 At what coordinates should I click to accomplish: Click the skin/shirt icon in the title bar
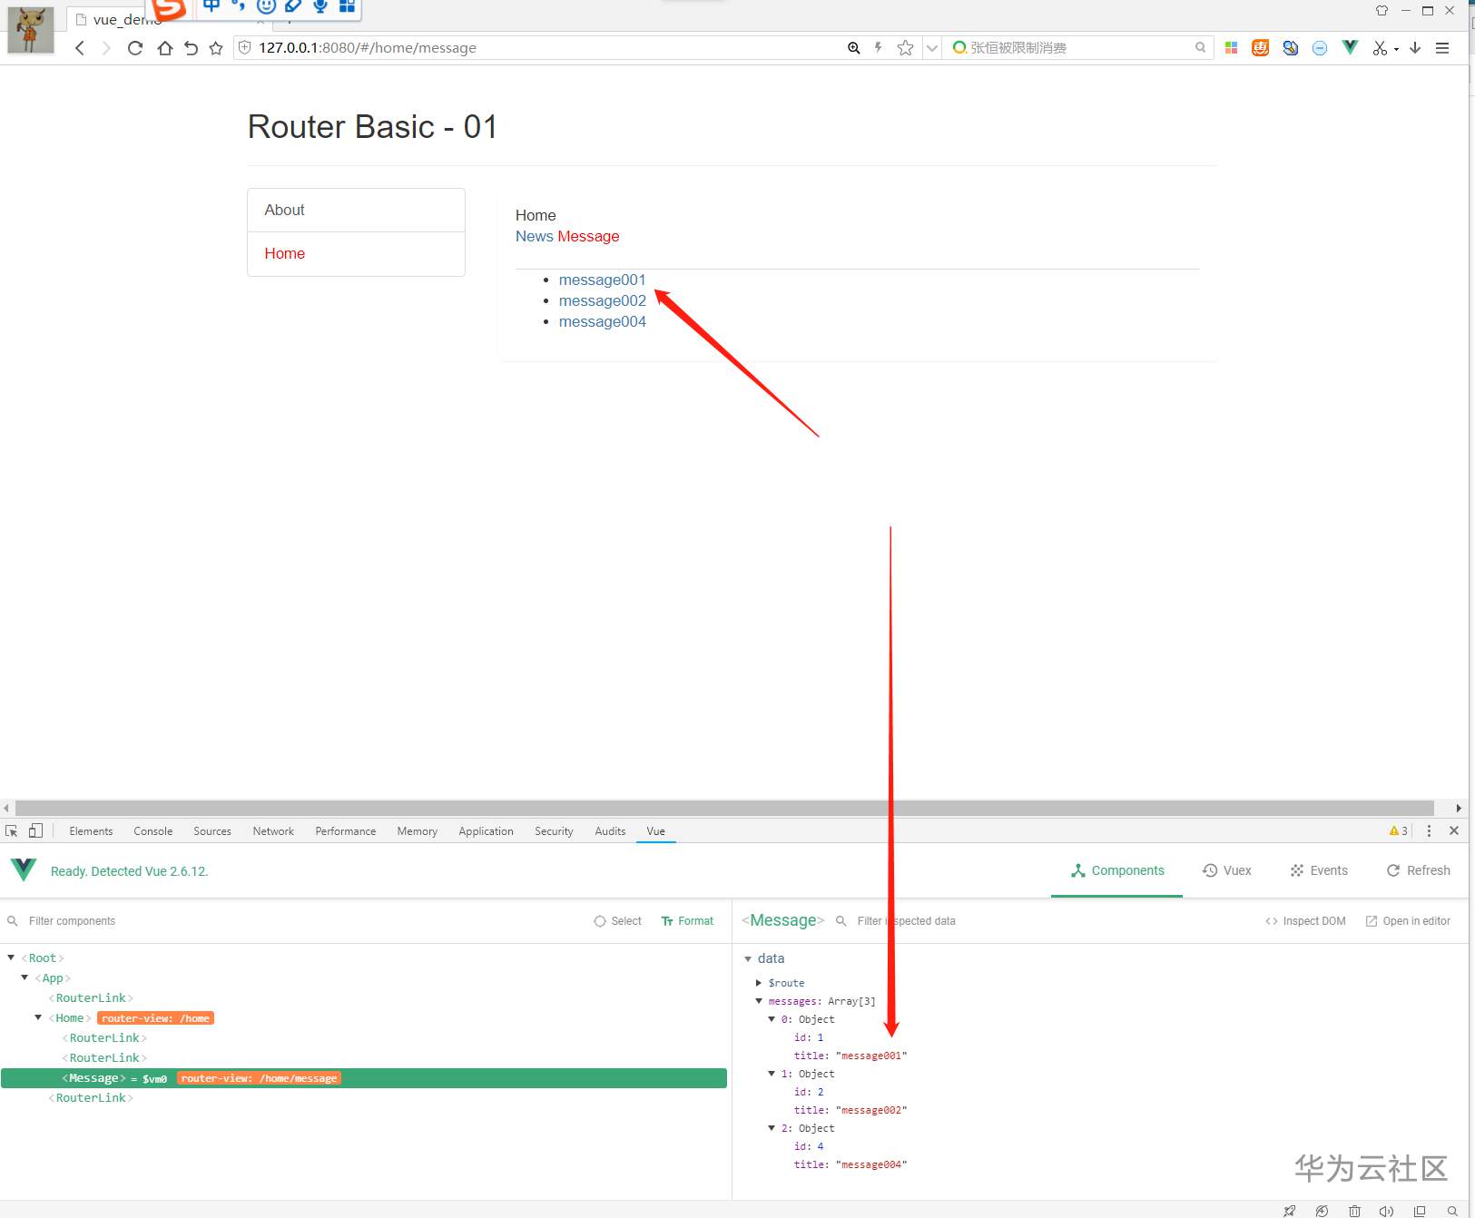pos(1382,11)
